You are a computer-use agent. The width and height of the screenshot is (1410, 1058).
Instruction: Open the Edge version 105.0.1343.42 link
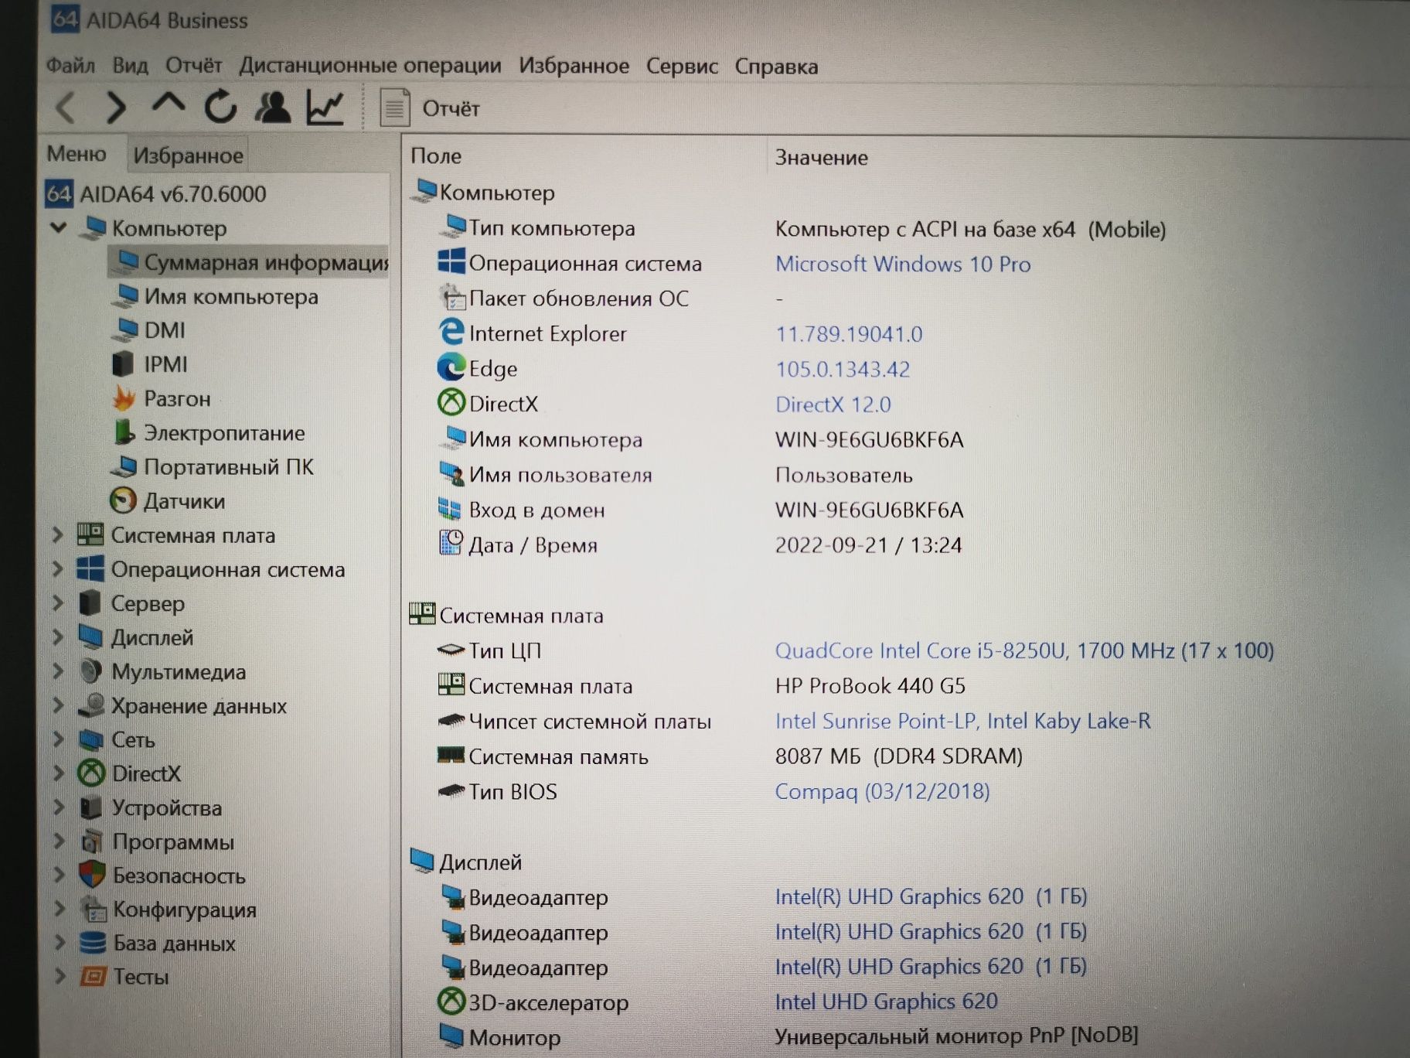(843, 369)
